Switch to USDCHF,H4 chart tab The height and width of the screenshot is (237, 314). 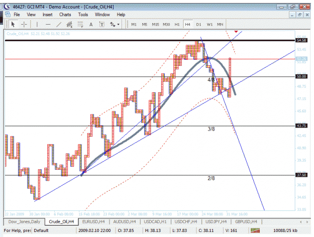[186, 221]
